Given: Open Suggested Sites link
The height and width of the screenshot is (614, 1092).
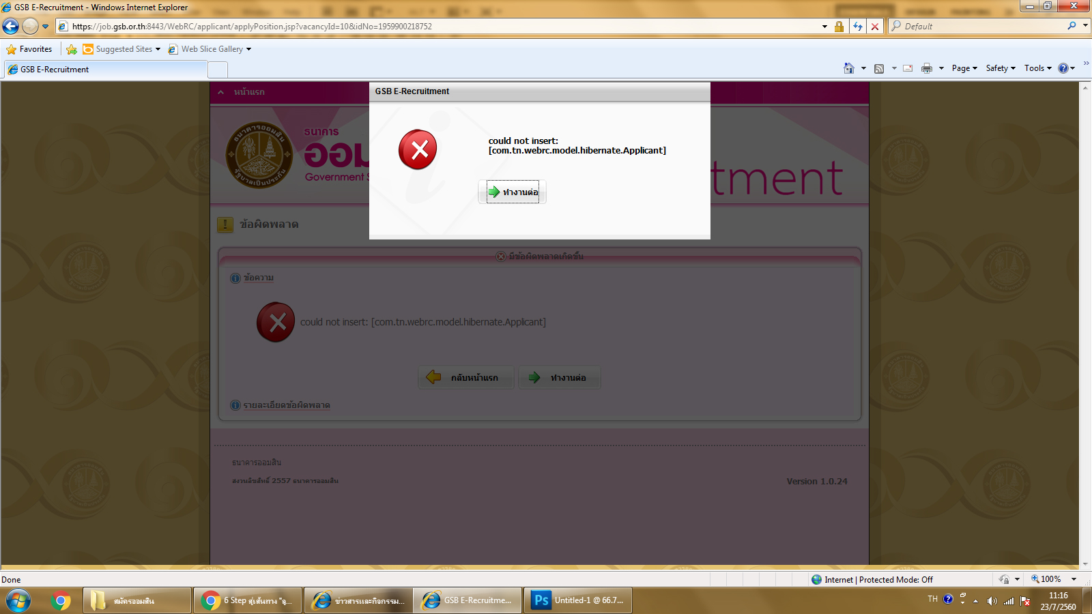Looking at the screenshot, I should (x=121, y=49).
